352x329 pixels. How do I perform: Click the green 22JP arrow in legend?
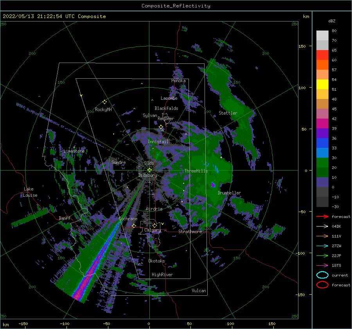[322, 255]
